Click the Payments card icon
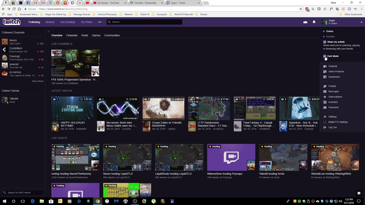365x205 pixels. [x=325, y=108]
